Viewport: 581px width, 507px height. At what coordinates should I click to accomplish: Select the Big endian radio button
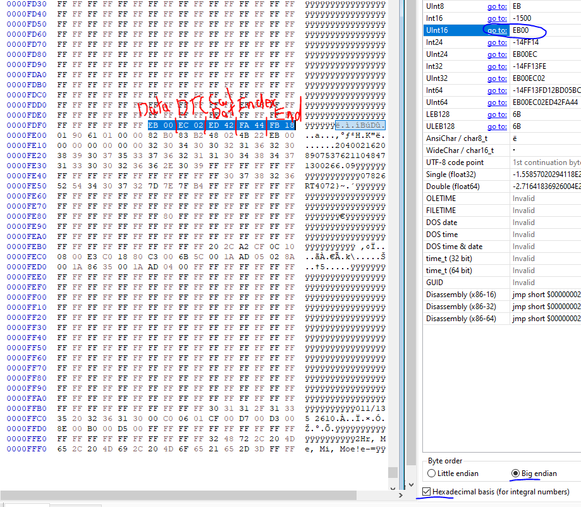[x=515, y=473]
